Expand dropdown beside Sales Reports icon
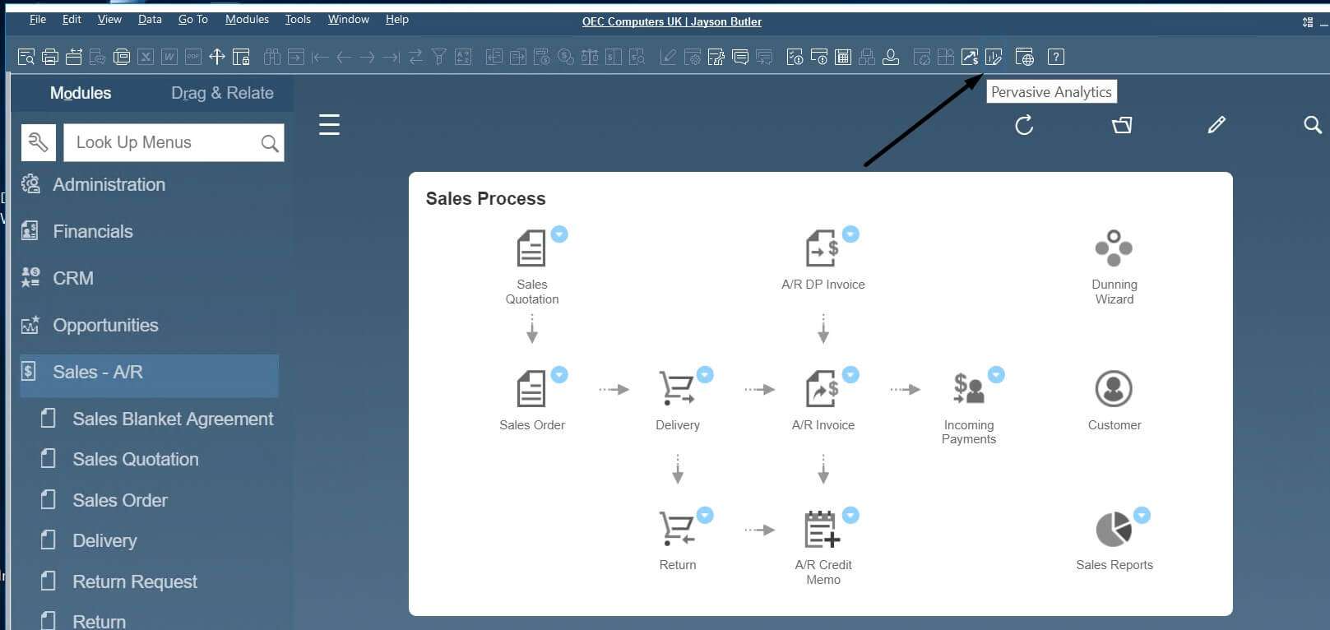 pyautogui.click(x=1142, y=516)
